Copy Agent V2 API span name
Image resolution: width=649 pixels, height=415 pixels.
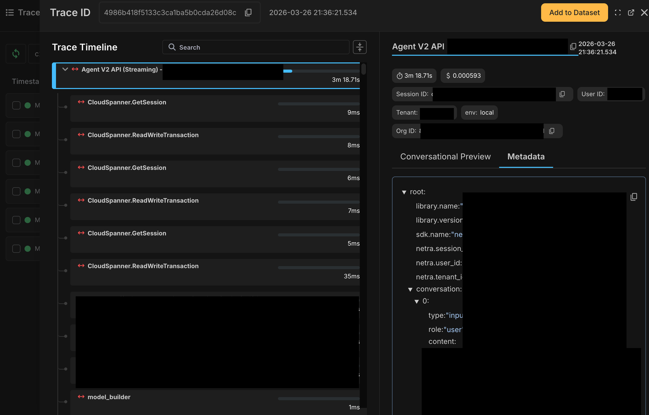573,46
